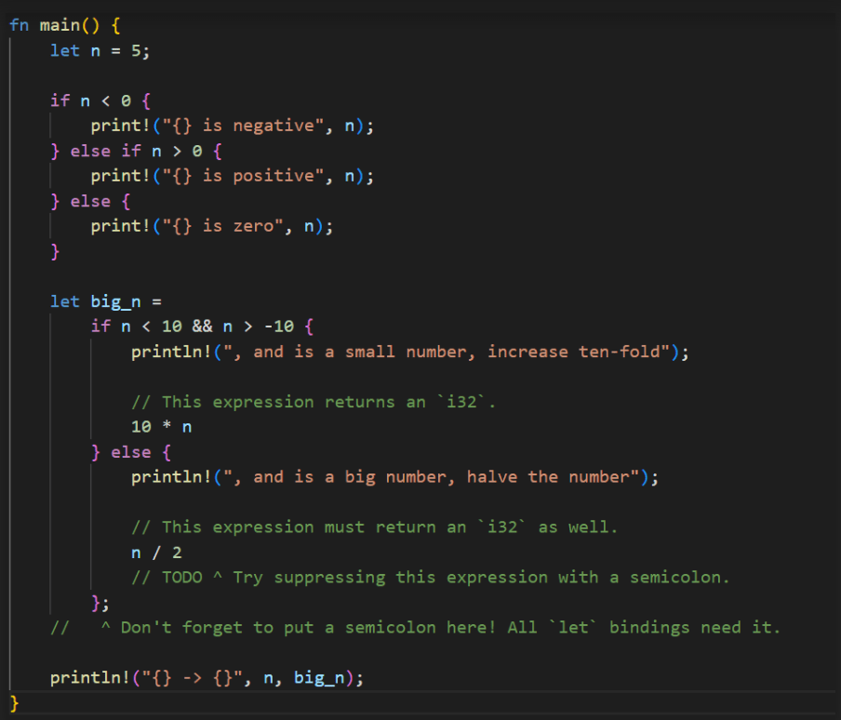
Task: Click the else keyword before the final block
Action: [133, 451]
